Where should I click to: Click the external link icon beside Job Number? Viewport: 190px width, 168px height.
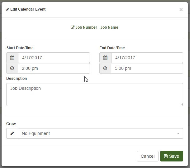tap(73, 27)
